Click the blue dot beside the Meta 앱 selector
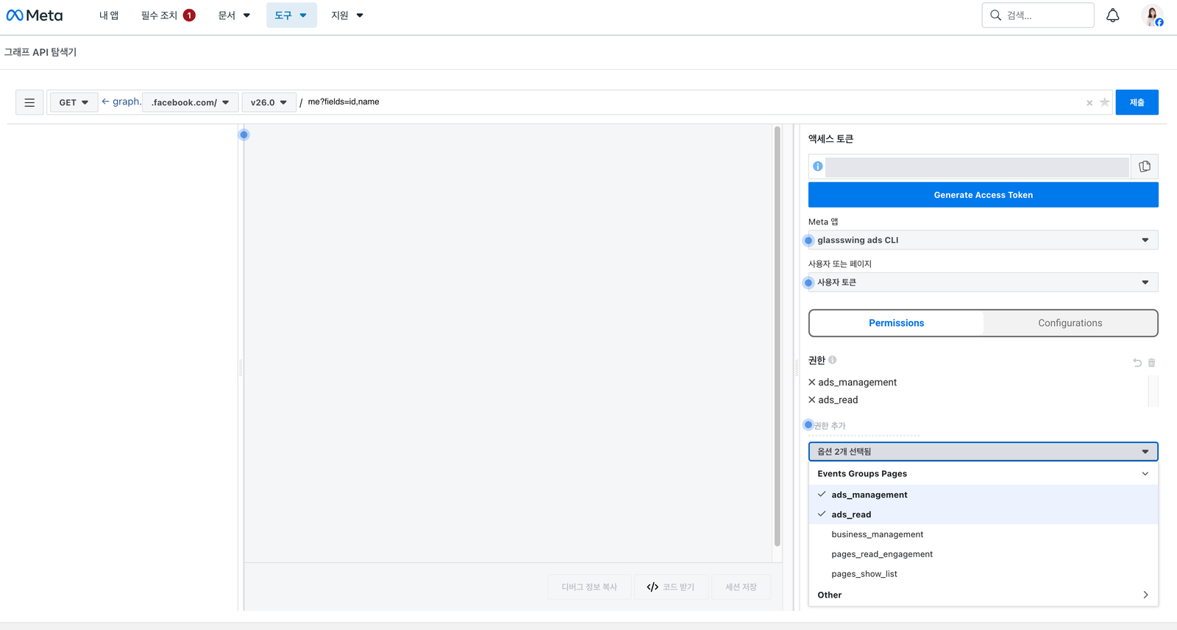This screenshot has width=1177, height=630. click(x=808, y=241)
